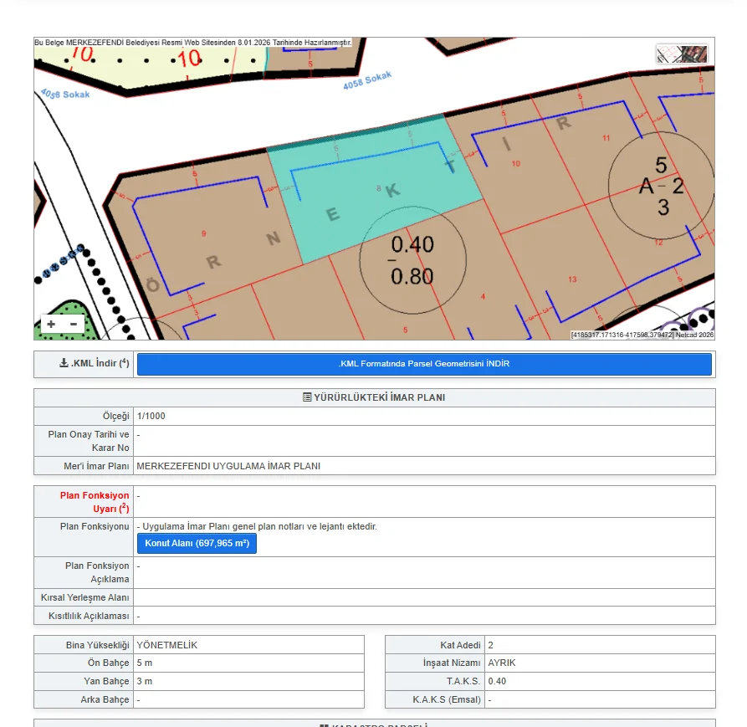
Task: Click the 0.40 / 0.80 density circle
Action: pos(412,259)
